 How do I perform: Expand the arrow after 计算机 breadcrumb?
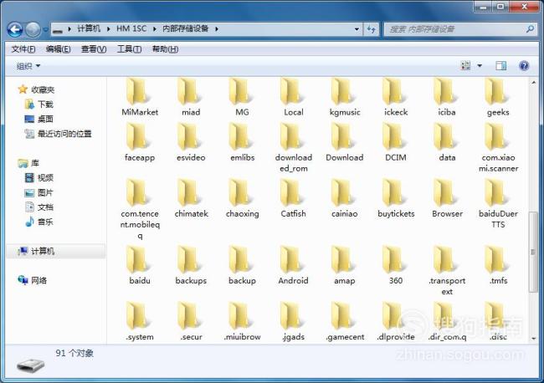click(x=108, y=29)
